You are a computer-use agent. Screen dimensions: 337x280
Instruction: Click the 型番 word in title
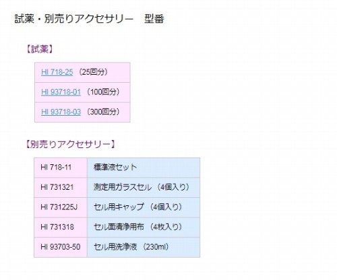click(154, 19)
